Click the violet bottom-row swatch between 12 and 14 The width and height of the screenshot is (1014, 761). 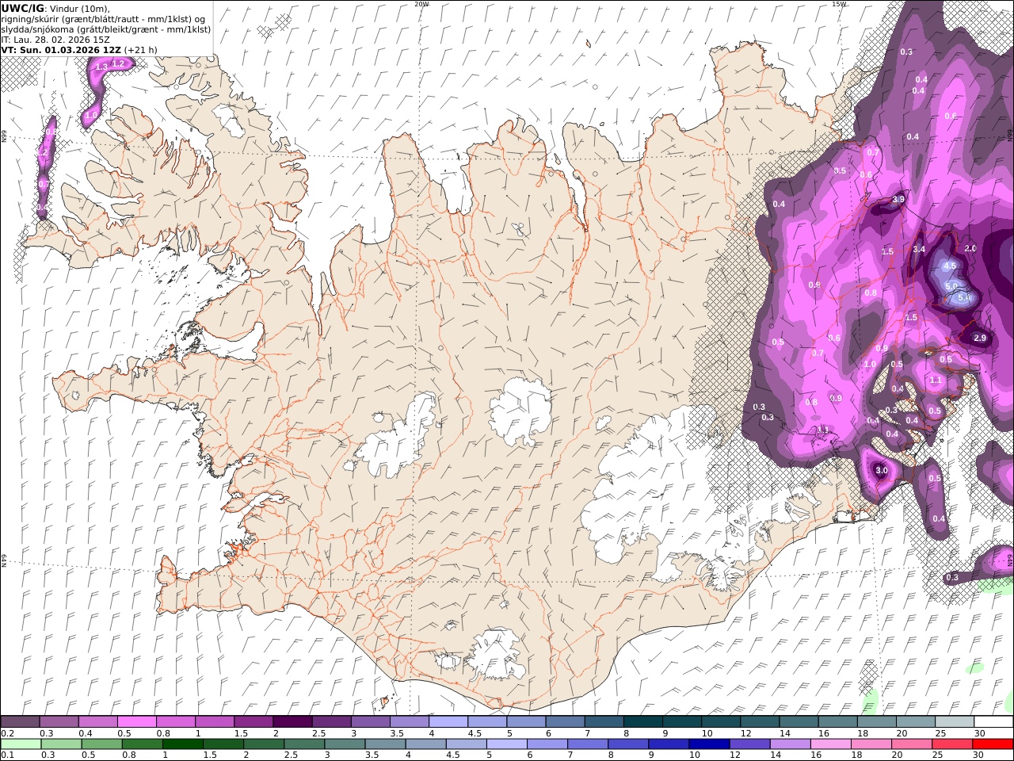749,744
